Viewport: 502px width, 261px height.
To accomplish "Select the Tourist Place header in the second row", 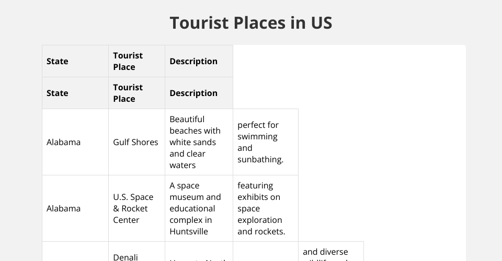I will click(x=128, y=93).
